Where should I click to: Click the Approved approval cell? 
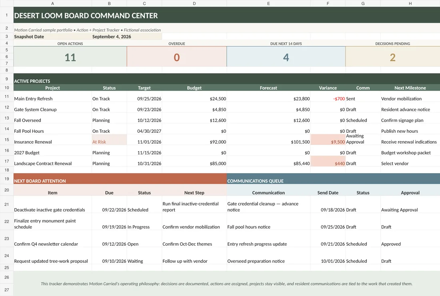[x=410, y=238]
